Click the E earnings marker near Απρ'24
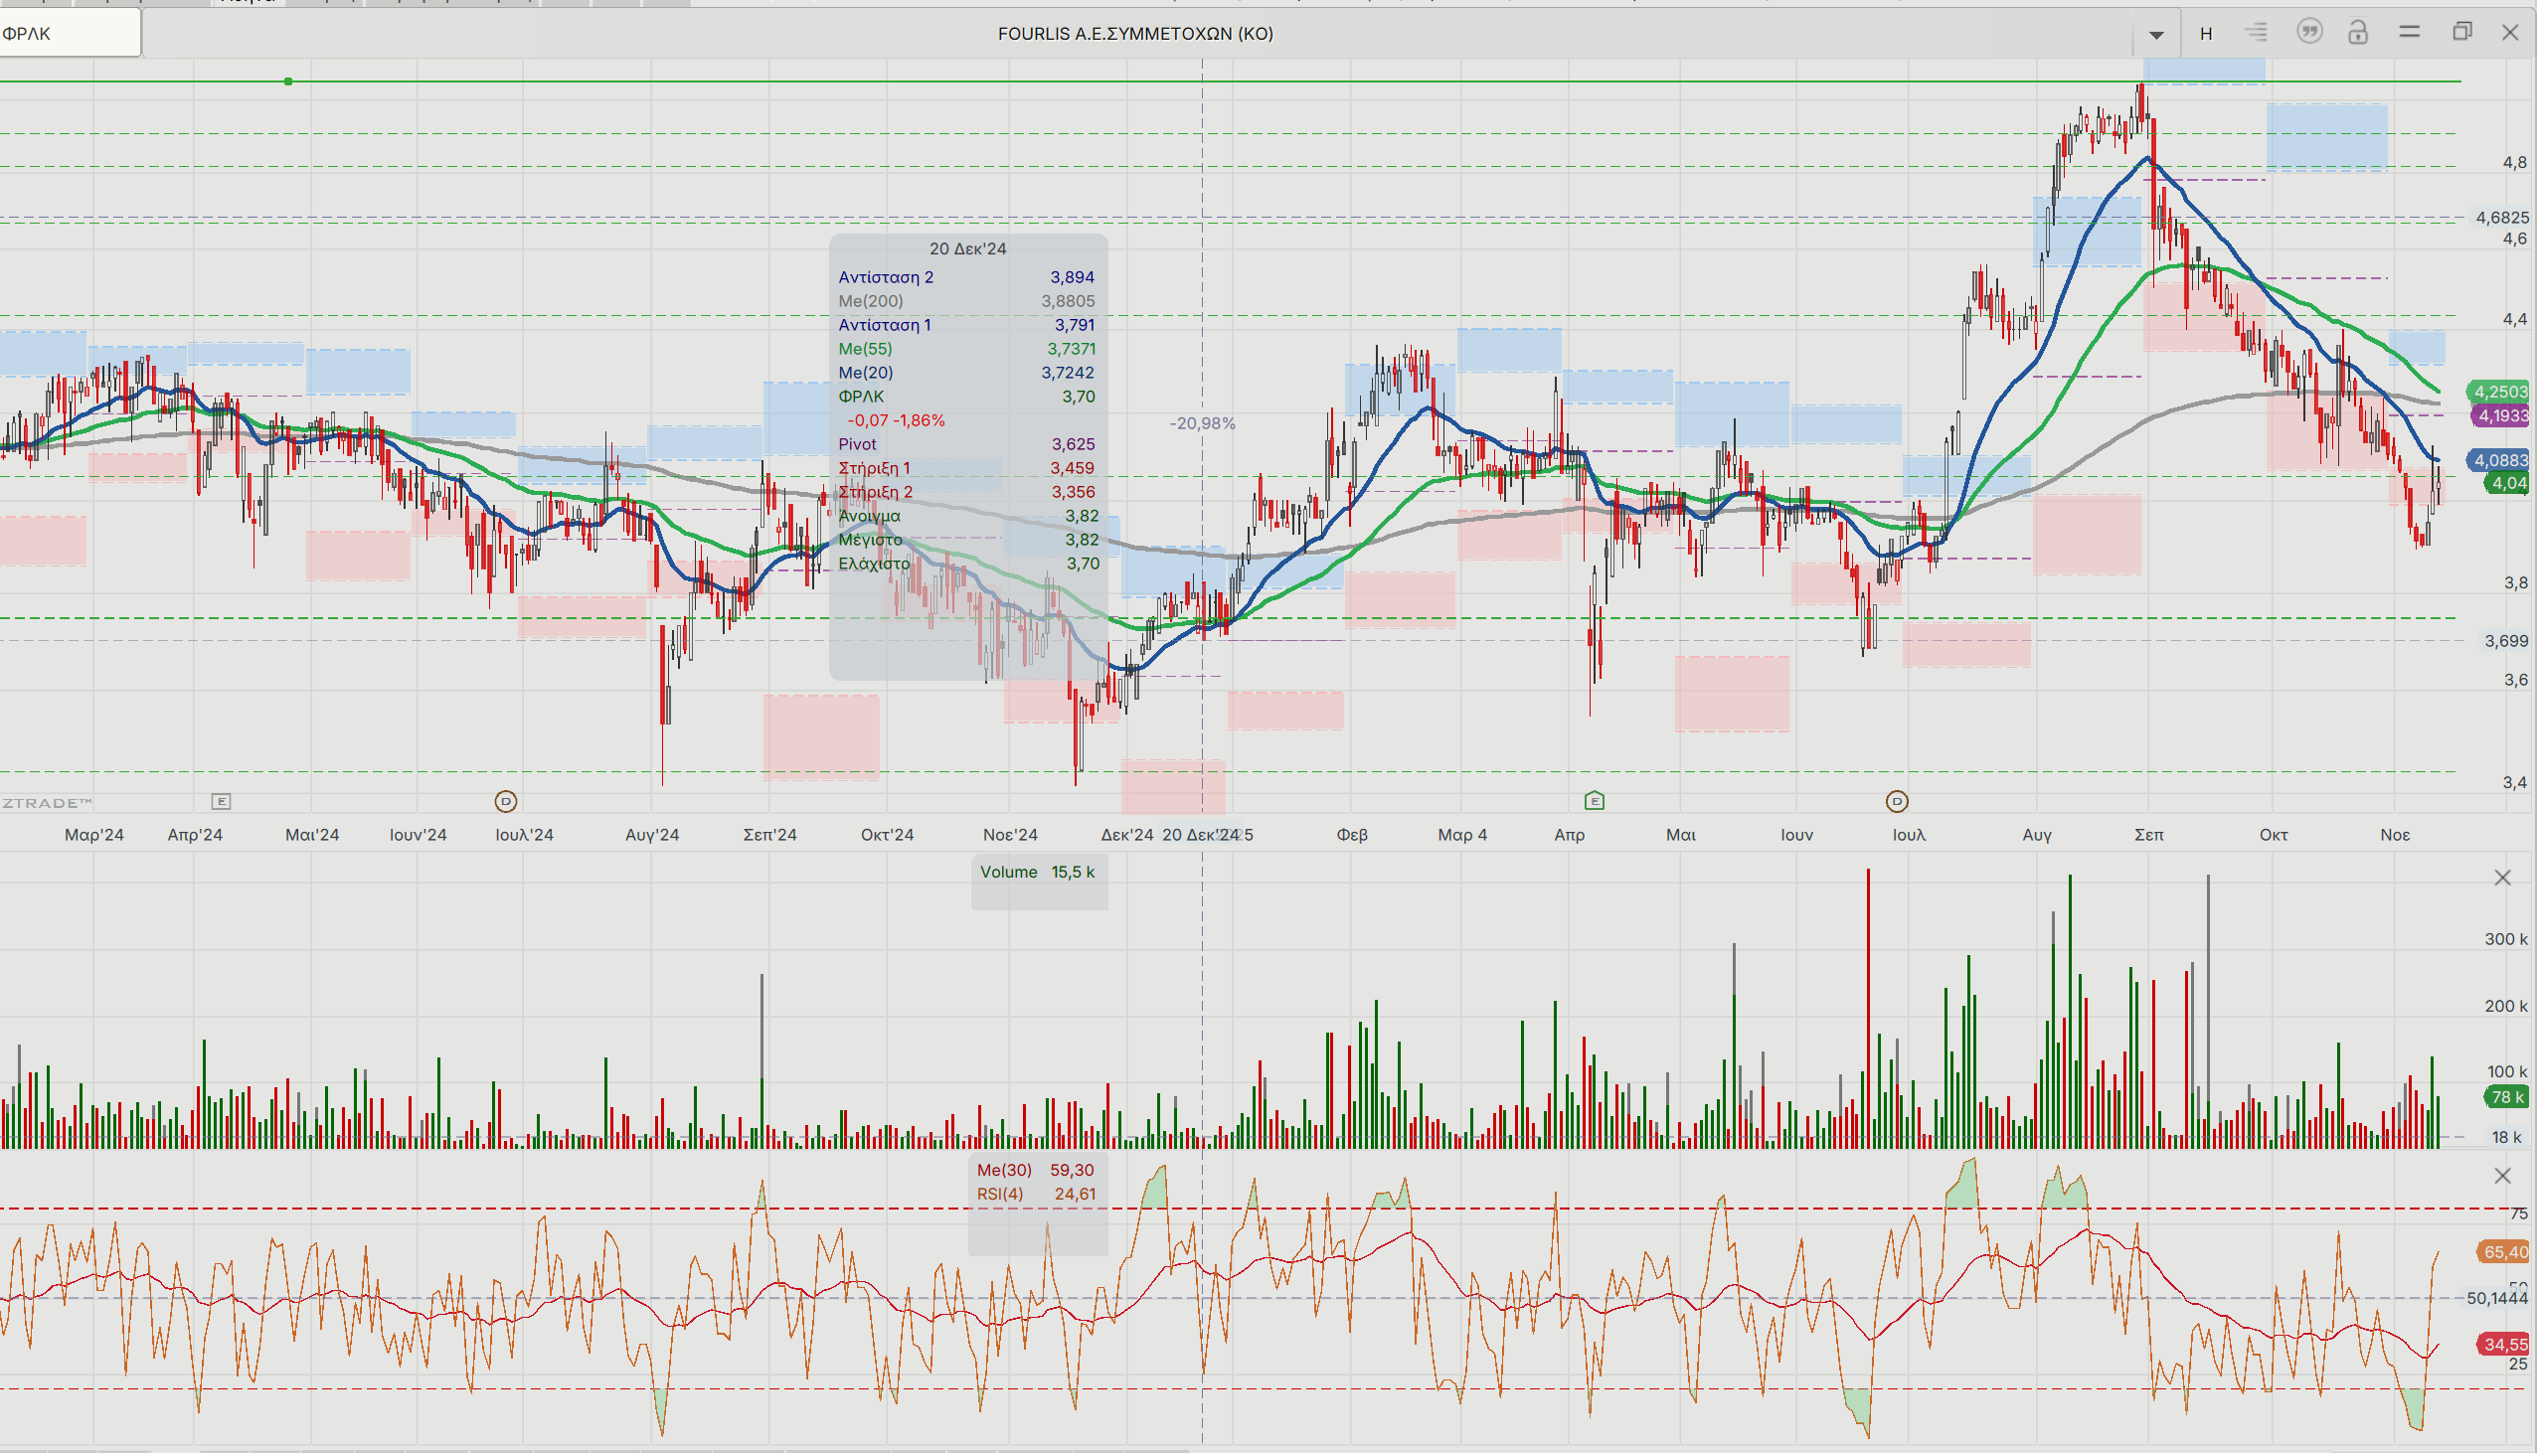 [x=222, y=801]
